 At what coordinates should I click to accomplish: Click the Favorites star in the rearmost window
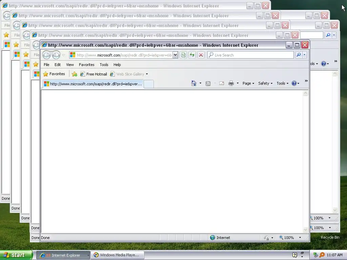[6, 35]
